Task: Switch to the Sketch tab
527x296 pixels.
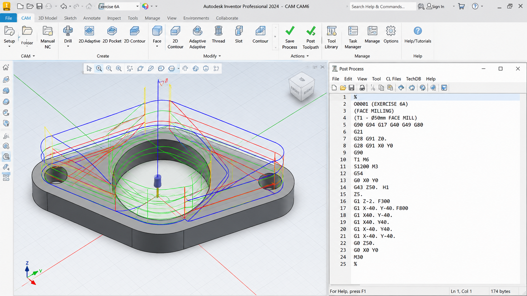Action: pos(70,18)
